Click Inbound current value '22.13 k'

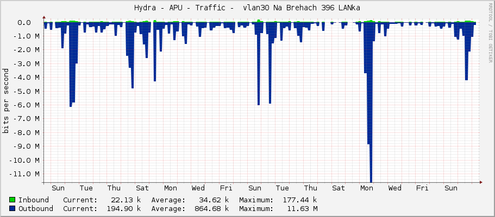[126, 200]
